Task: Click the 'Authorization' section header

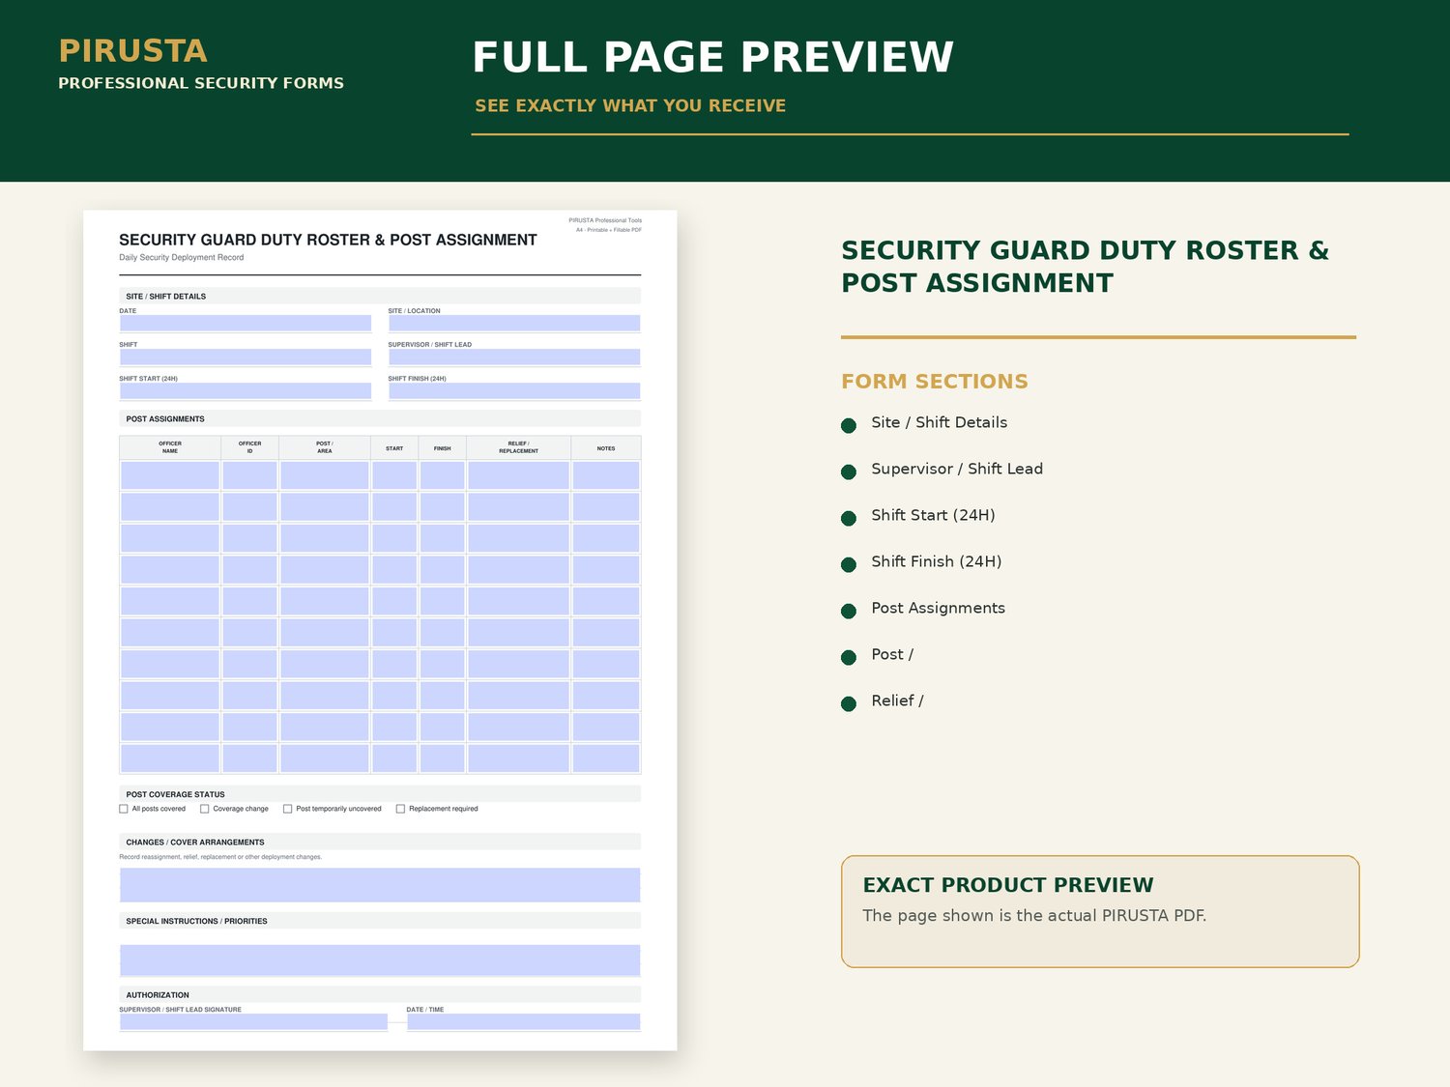Action: [380, 994]
